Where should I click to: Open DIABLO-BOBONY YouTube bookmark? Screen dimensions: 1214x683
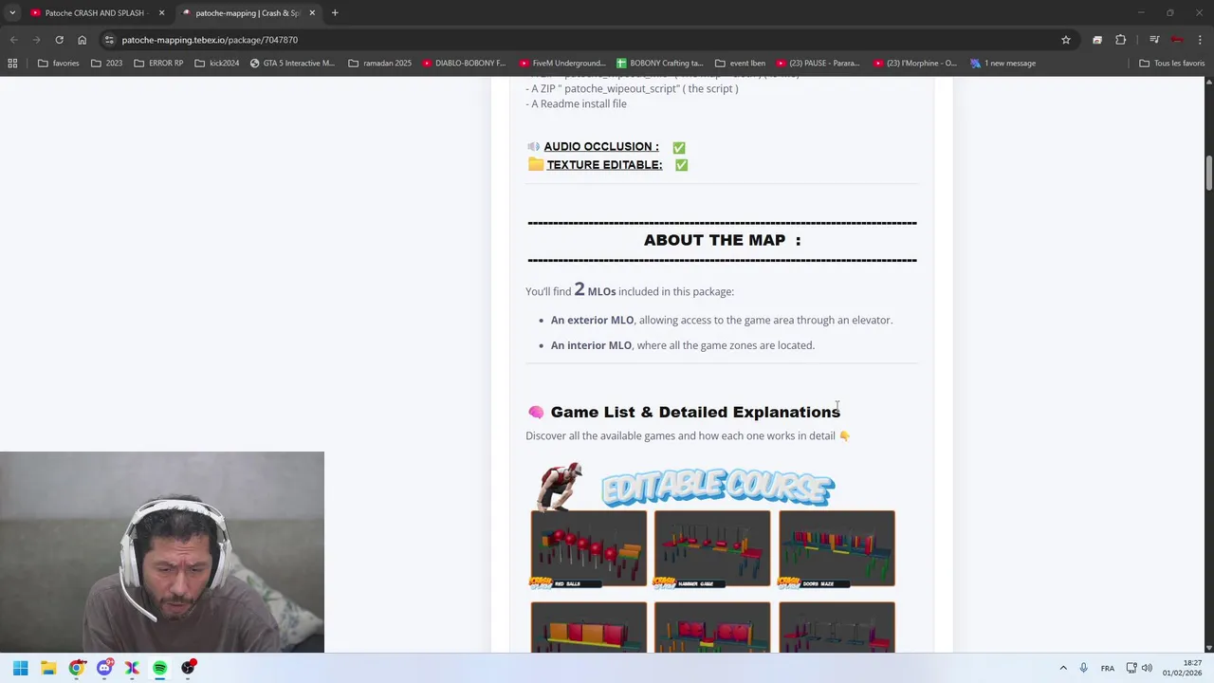464,64
